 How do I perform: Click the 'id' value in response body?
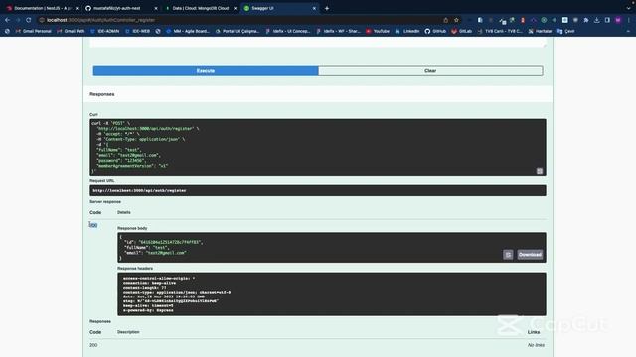170,242
